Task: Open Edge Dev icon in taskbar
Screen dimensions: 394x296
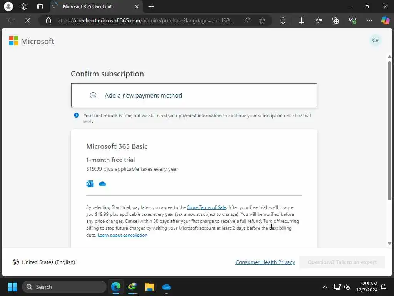Action: pos(133,287)
